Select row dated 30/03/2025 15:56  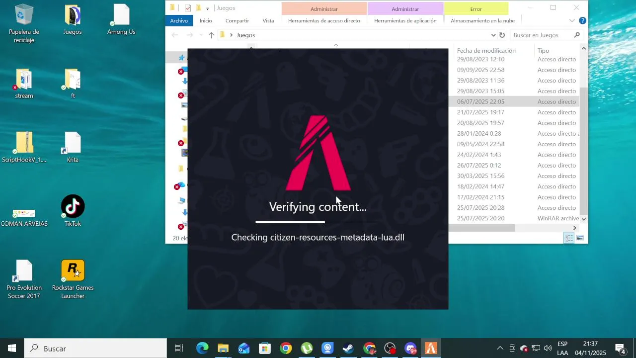coord(514,176)
